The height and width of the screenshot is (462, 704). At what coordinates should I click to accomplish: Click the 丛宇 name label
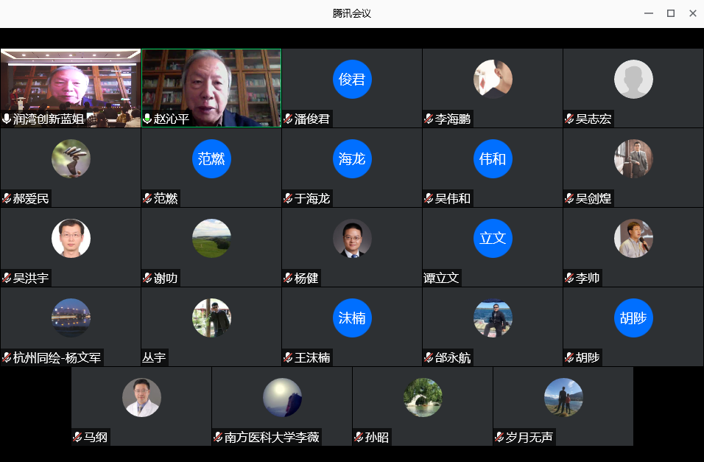(x=154, y=357)
